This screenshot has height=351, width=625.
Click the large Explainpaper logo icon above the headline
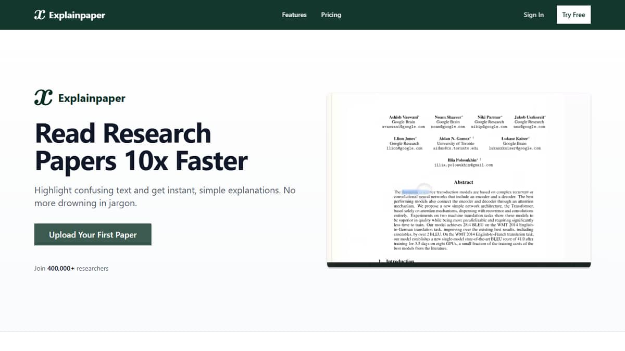coord(43,97)
